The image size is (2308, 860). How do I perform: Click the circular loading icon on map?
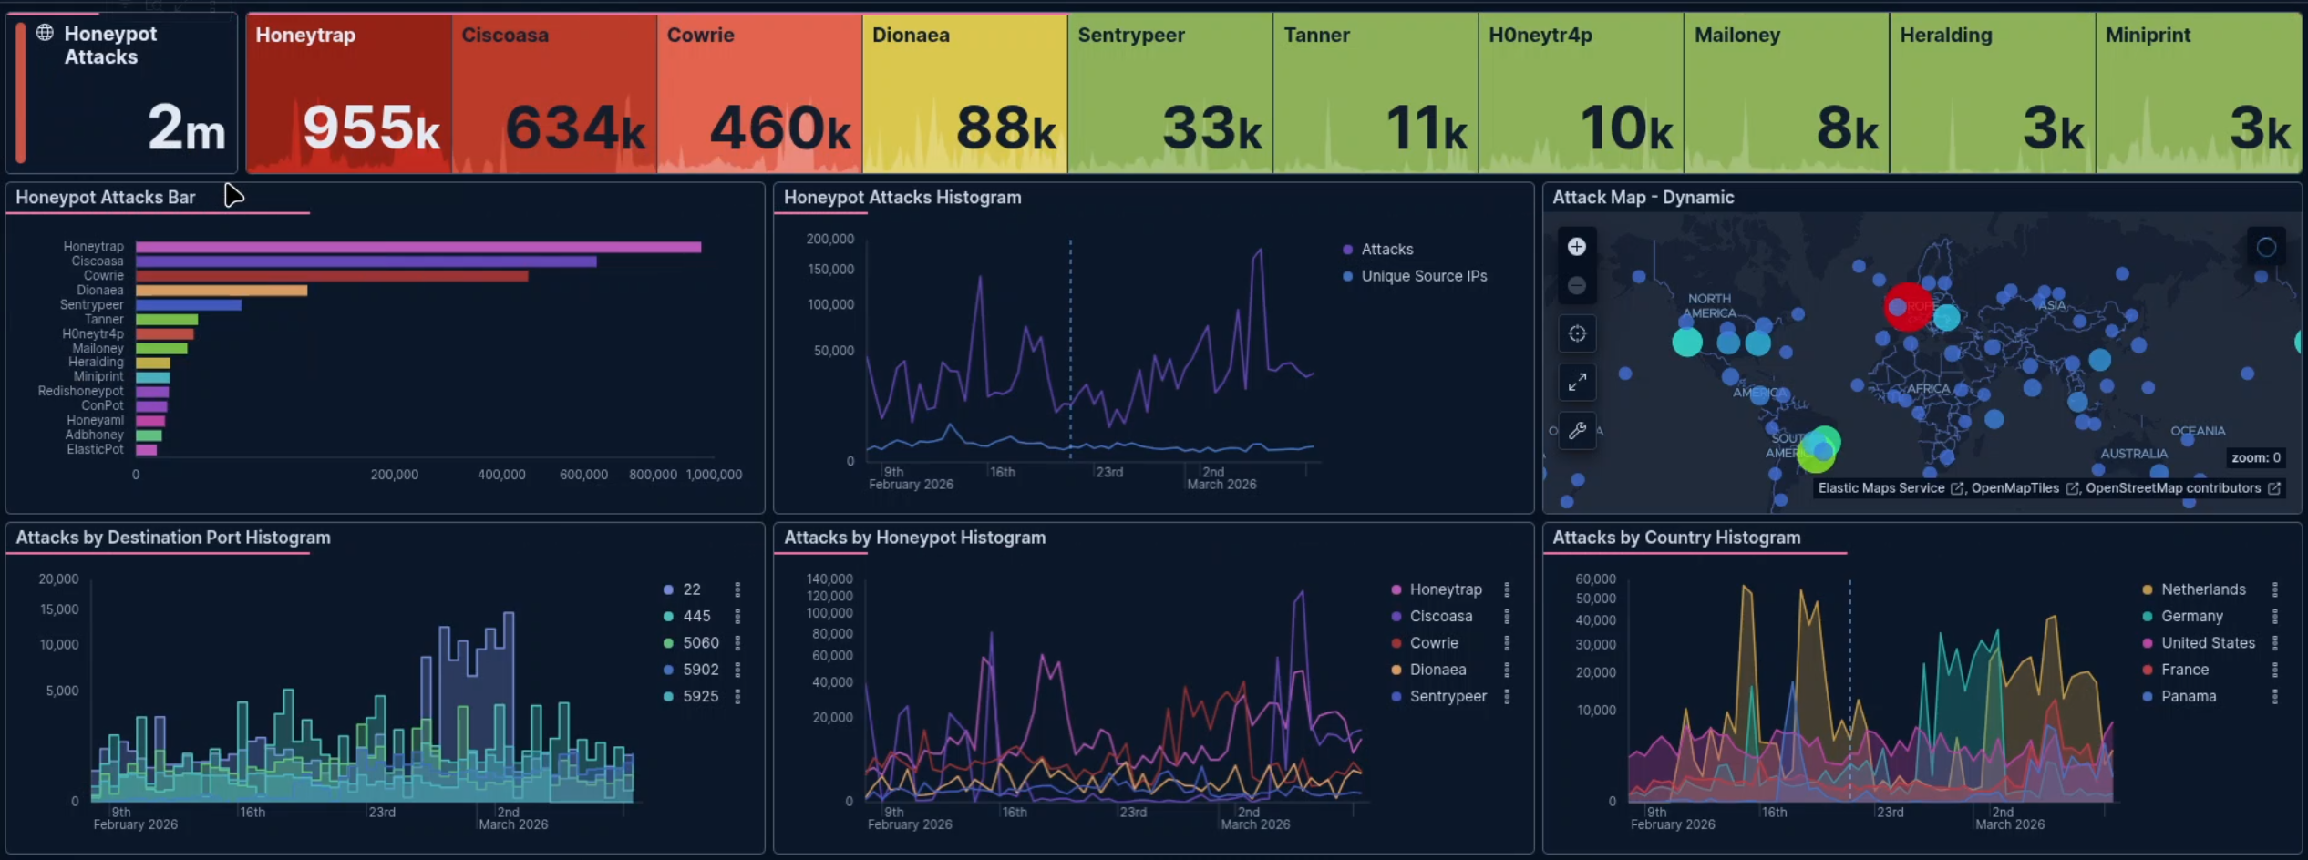[2265, 247]
